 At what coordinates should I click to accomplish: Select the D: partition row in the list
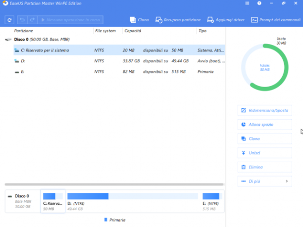click(119, 61)
